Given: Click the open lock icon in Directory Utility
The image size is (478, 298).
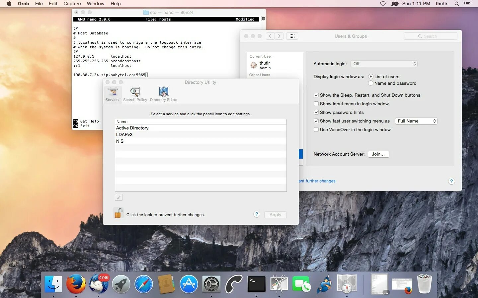Looking at the screenshot, I should pyautogui.click(x=118, y=213).
